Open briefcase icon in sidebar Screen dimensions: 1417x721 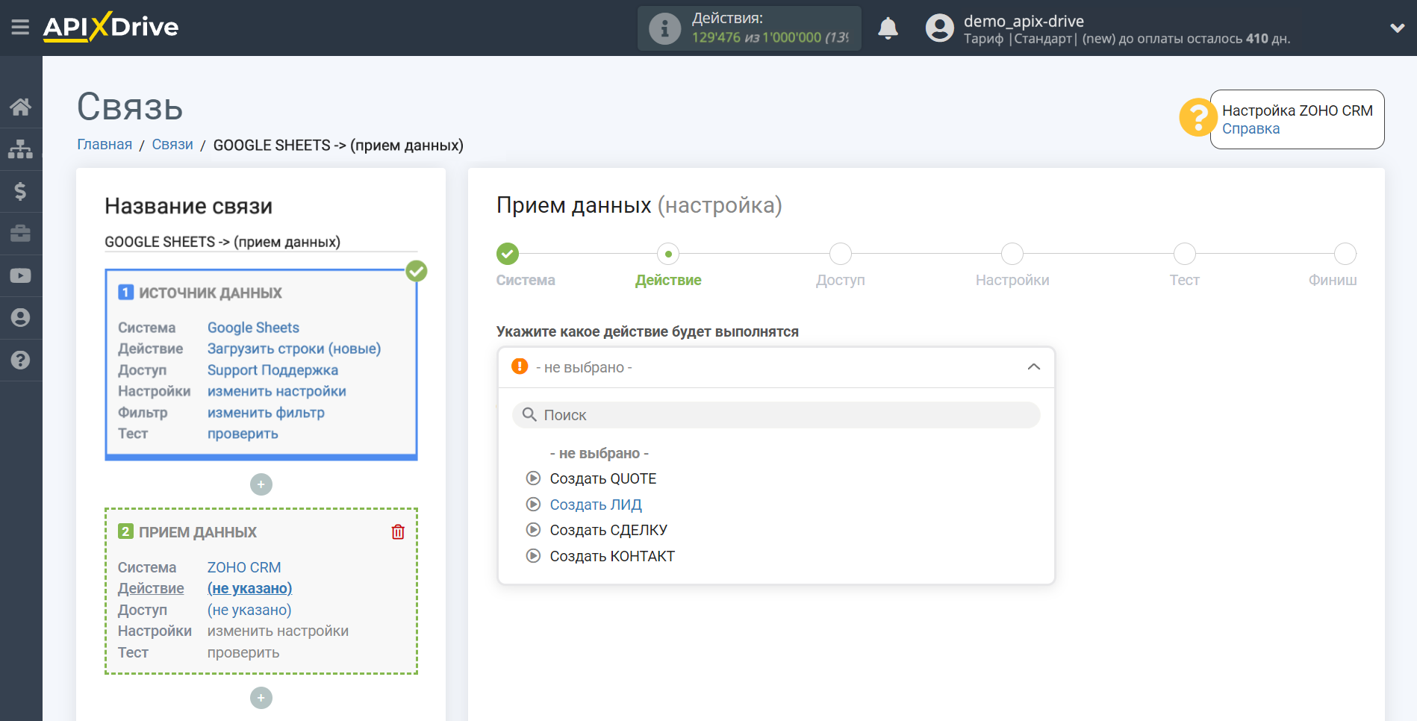click(x=20, y=234)
